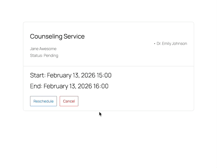Click the surname Johnson
217x168 pixels.
[179, 44]
